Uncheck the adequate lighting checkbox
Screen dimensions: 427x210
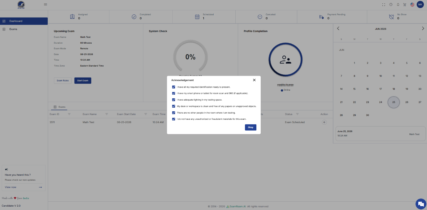(174, 100)
